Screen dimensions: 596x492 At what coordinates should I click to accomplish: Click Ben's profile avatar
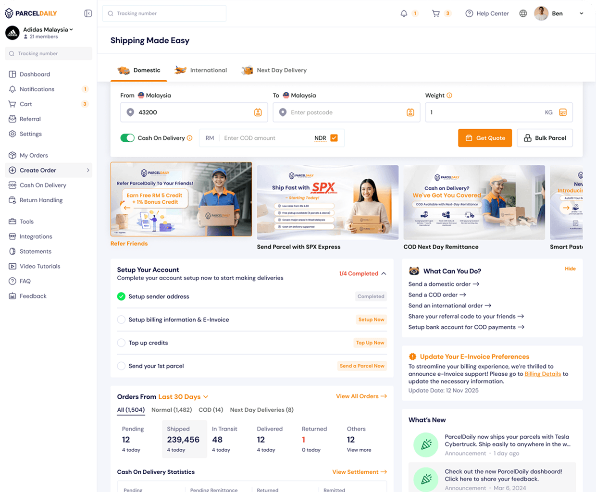pos(541,13)
